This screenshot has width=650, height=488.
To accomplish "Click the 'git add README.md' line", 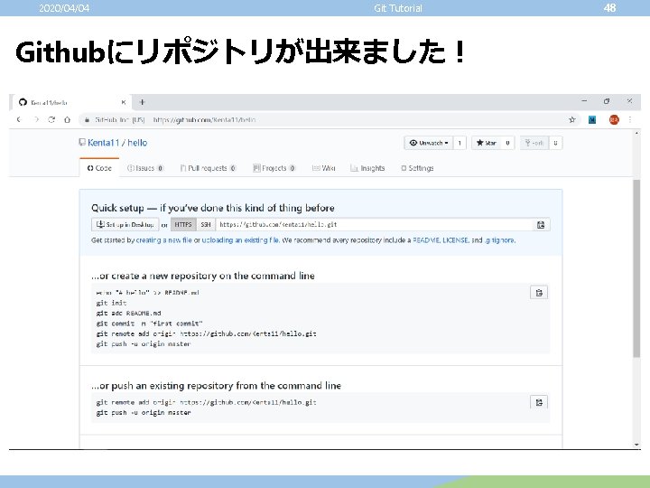I will point(128,314).
